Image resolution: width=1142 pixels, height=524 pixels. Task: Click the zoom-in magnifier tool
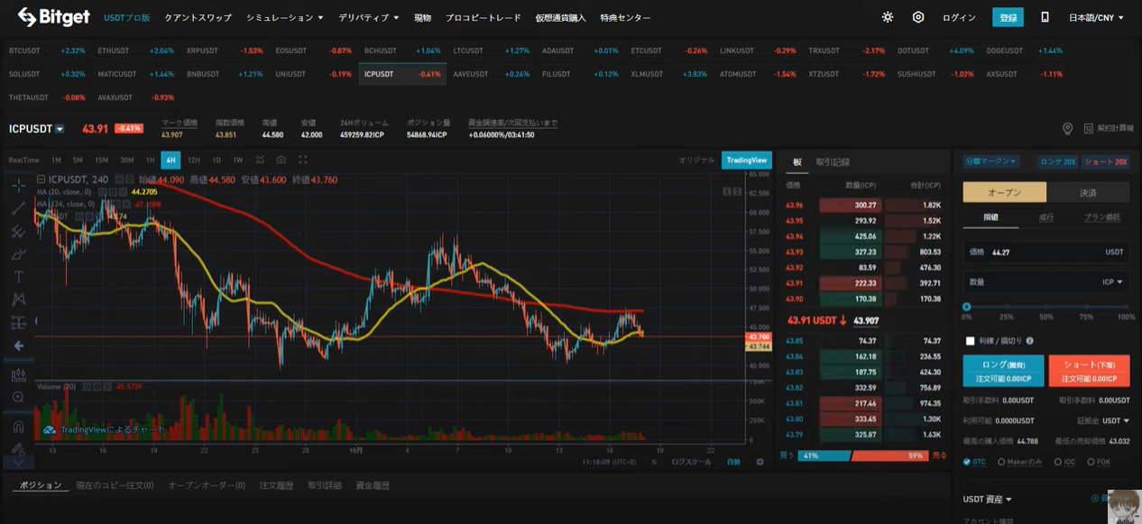(18, 398)
